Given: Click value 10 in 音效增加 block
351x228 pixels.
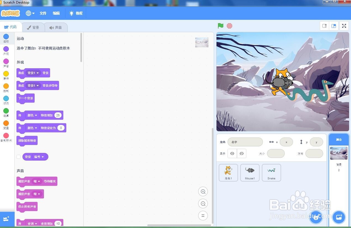Looking at the screenshot, I should [58, 223].
